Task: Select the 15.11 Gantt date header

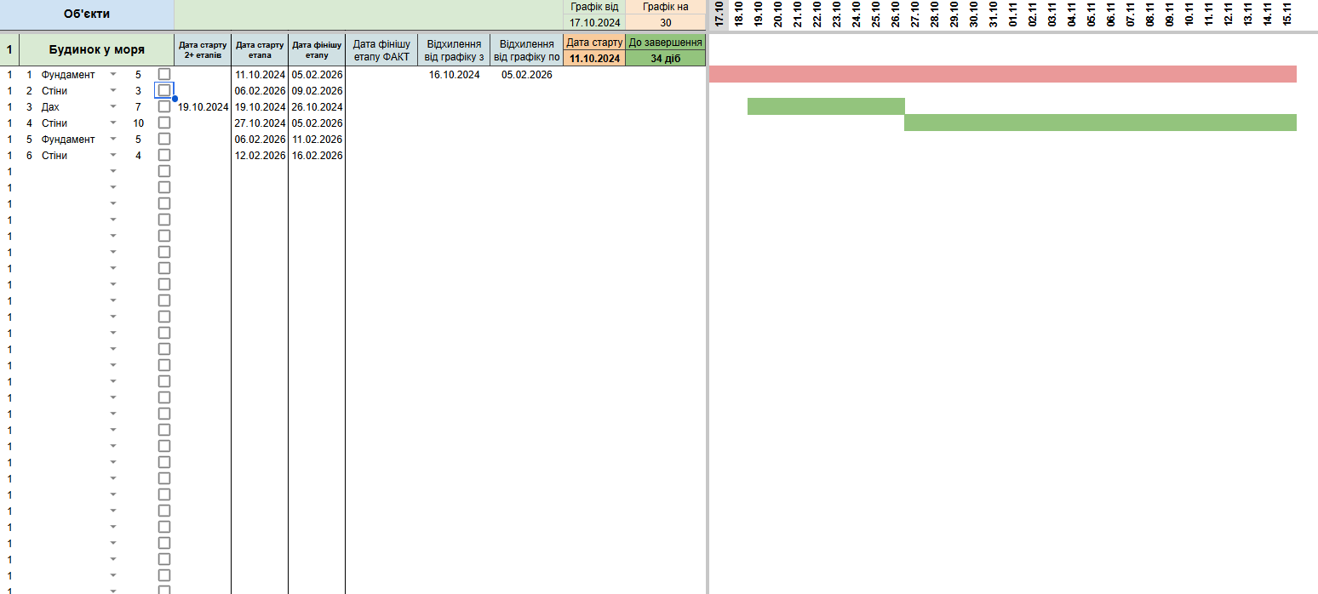Action: pos(1286,15)
